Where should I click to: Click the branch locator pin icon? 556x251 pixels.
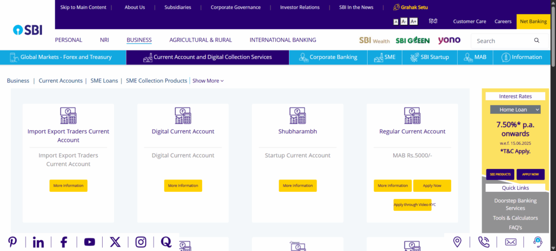tap(457, 242)
